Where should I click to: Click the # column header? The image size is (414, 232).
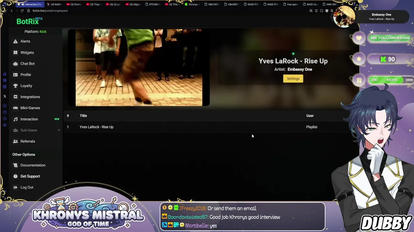click(68, 116)
